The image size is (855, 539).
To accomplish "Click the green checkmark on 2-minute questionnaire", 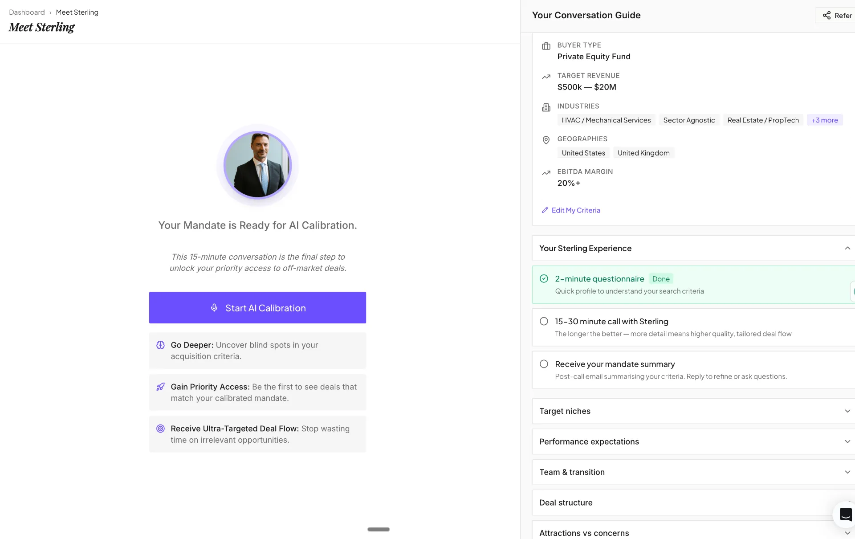I will [544, 278].
